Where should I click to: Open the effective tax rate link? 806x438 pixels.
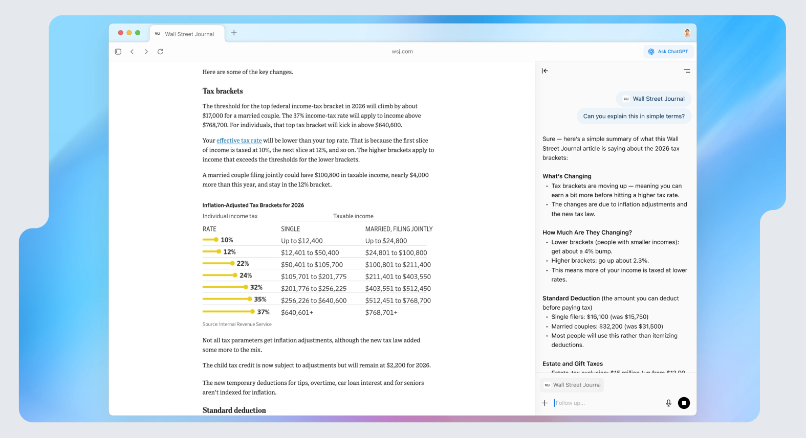coord(239,141)
